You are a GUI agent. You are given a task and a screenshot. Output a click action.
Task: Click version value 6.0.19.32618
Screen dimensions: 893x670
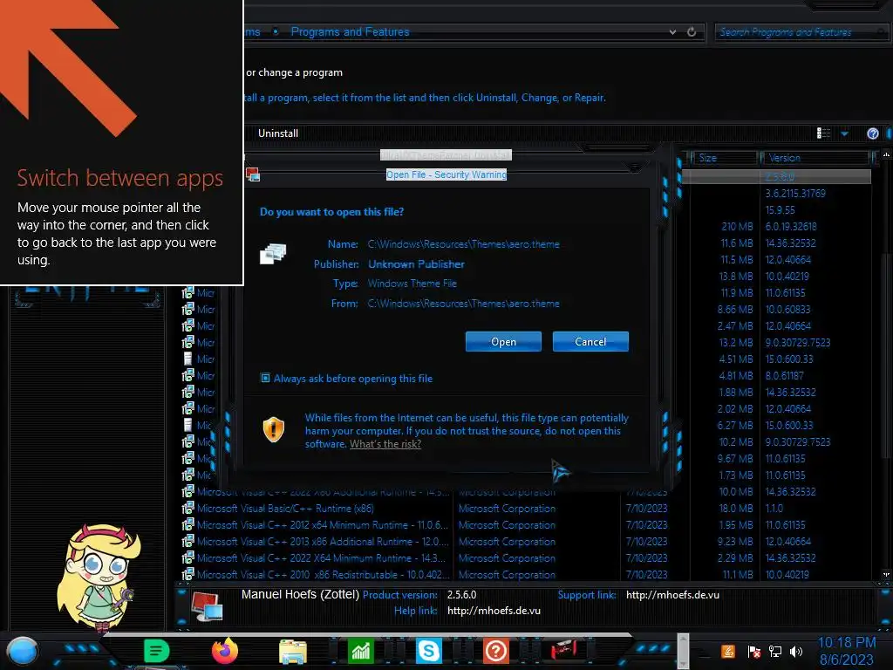click(790, 226)
